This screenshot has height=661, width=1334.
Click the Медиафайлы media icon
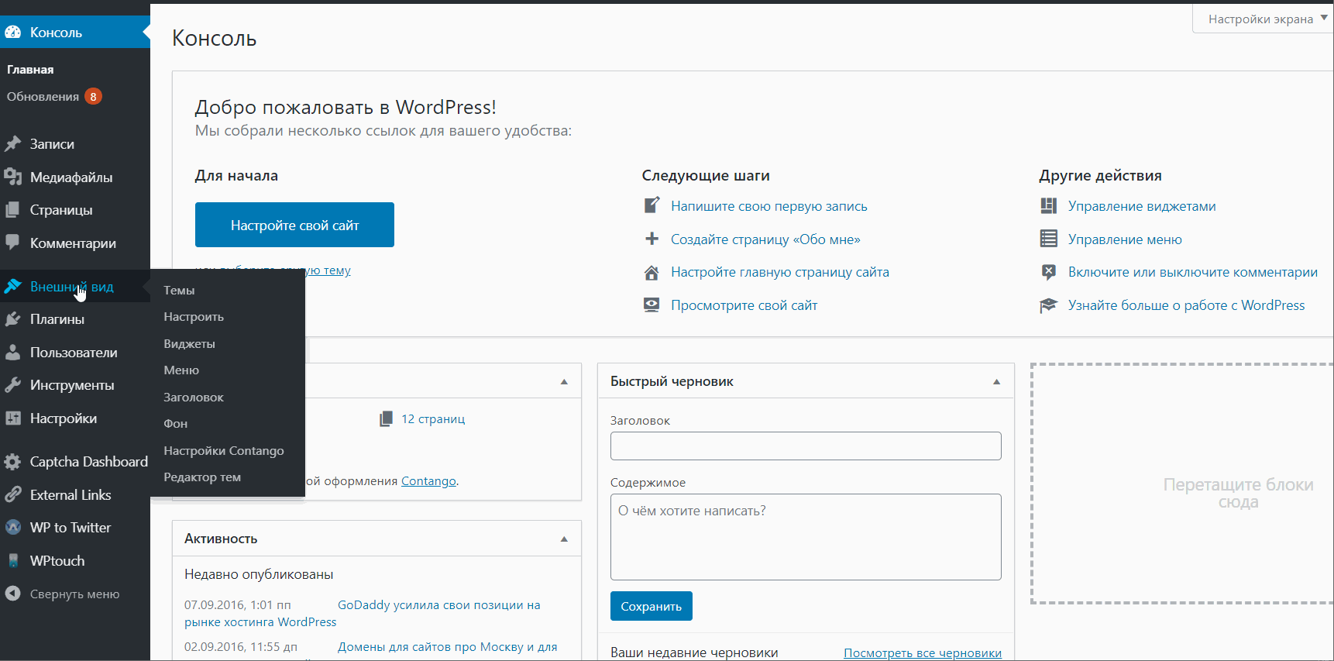click(13, 177)
